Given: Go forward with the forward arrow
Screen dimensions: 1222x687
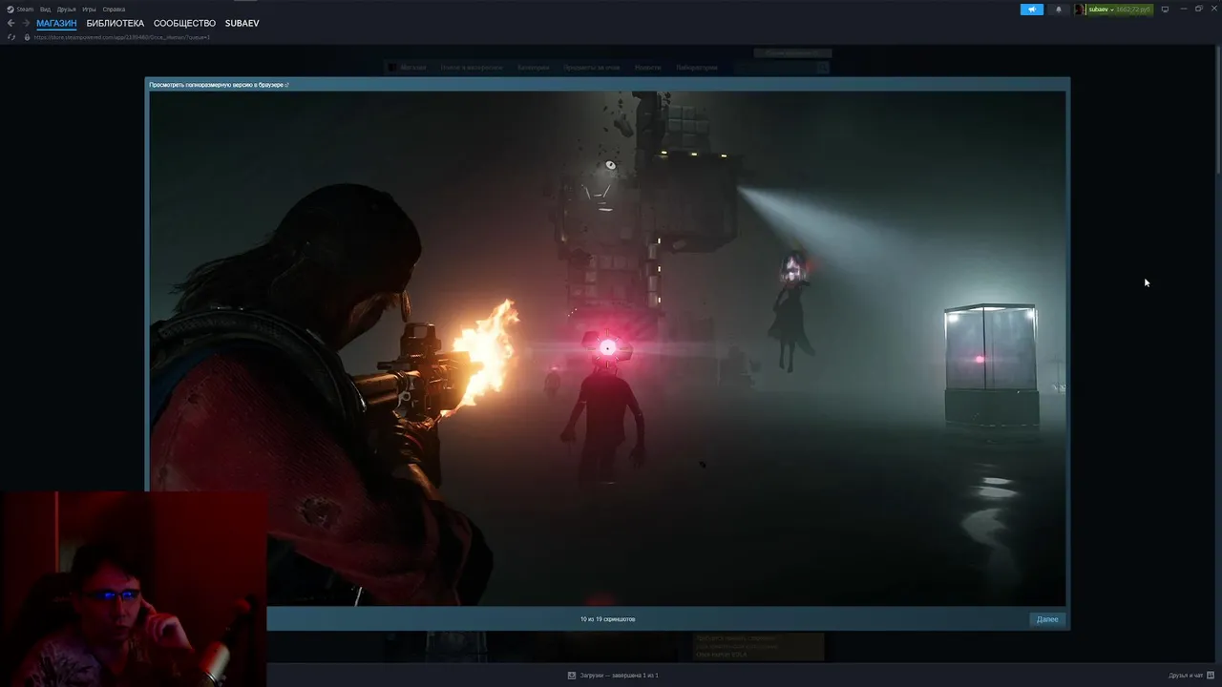Looking at the screenshot, I should [26, 23].
